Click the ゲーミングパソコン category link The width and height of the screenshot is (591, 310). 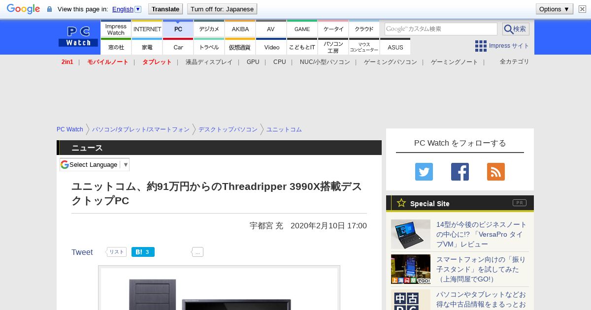pyautogui.click(x=391, y=62)
